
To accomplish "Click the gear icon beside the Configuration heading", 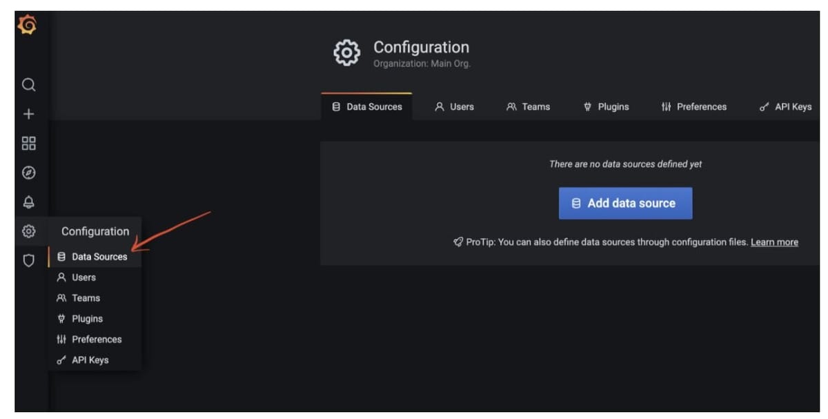I will coord(346,52).
